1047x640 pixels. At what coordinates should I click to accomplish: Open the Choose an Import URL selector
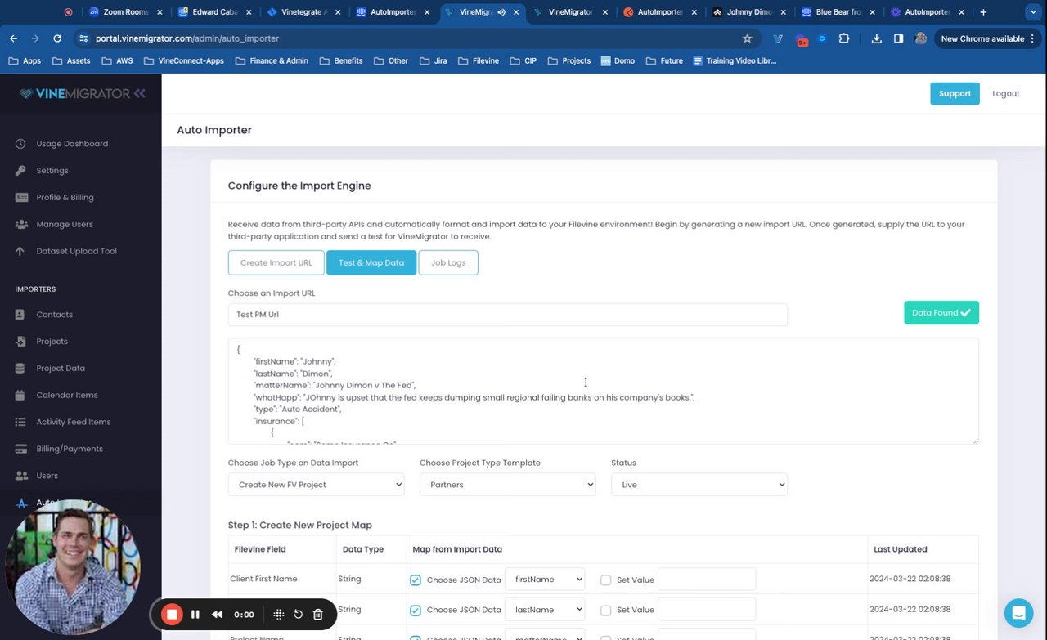point(508,315)
